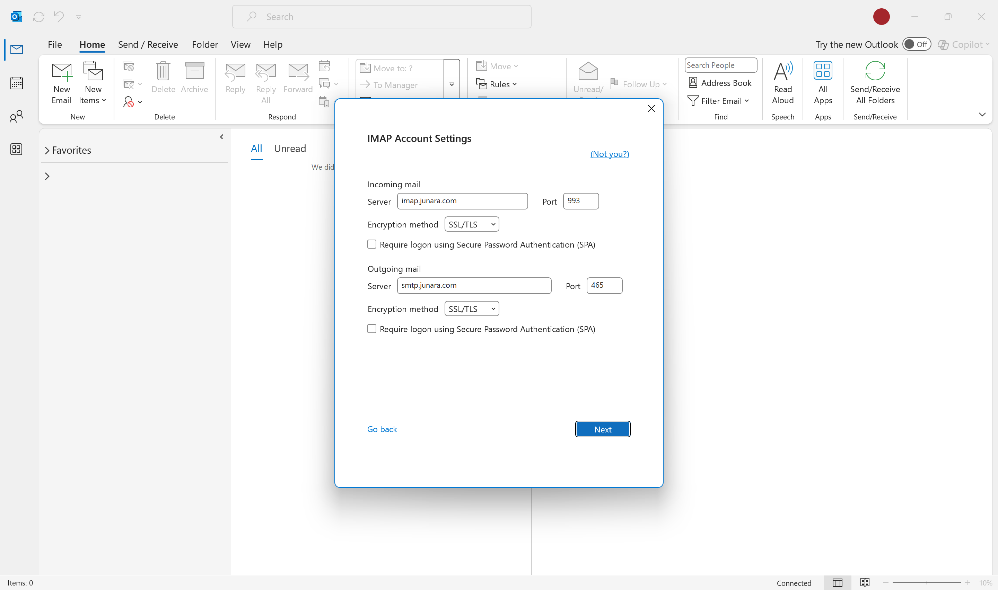Image resolution: width=998 pixels, height=590 pixels.
Task: Click the sync icon in title bar
Action: [38, 17]
